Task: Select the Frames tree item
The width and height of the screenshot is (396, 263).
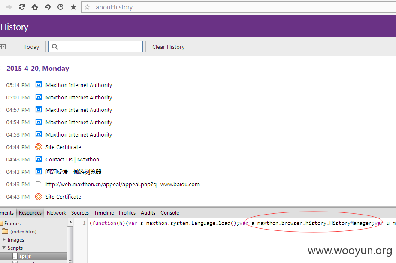Action: [12, 224]
